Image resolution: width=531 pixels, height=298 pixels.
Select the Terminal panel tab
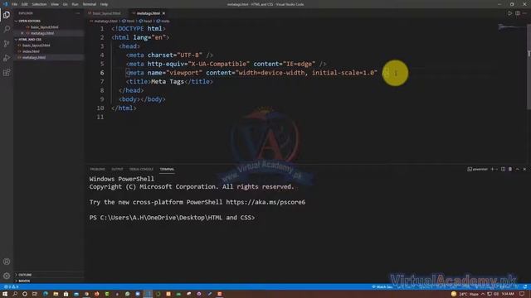tap(167, 169)
